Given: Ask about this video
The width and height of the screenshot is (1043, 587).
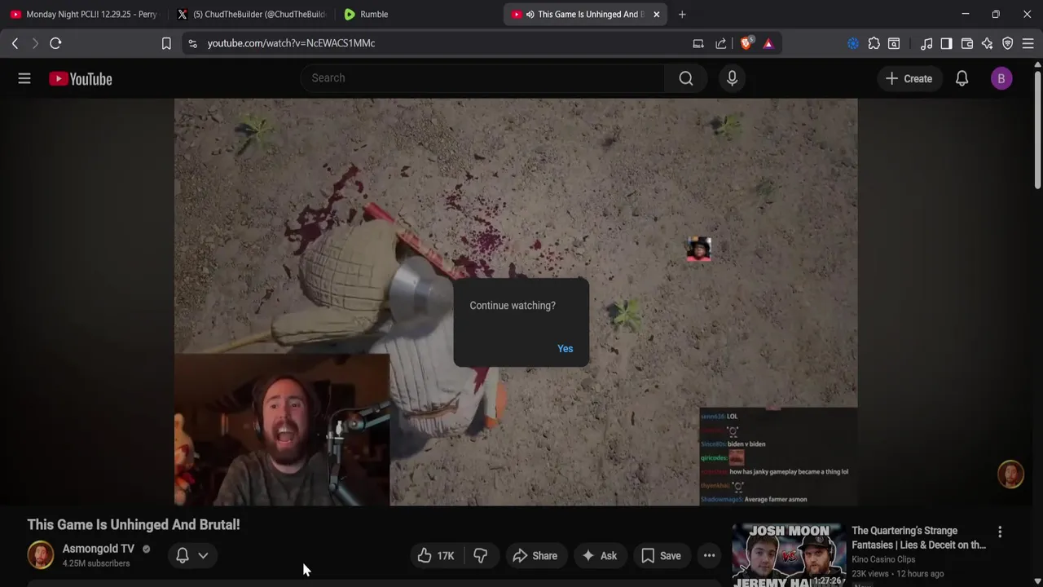Looking at the screenshot, I should click(599, 556).
